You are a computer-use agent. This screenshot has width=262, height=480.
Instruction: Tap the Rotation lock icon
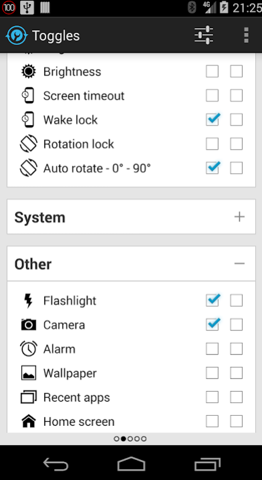point(29,144)
